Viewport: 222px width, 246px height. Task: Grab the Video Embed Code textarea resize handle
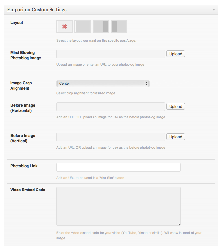(179, 223)
